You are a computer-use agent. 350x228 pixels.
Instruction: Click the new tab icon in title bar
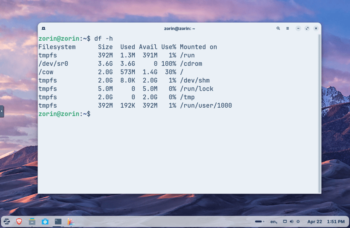click(44, 28)
